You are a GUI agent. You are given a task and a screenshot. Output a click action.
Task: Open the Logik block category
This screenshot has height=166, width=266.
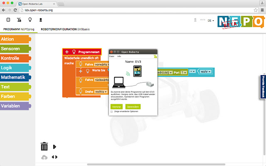(x=15, y=68)
